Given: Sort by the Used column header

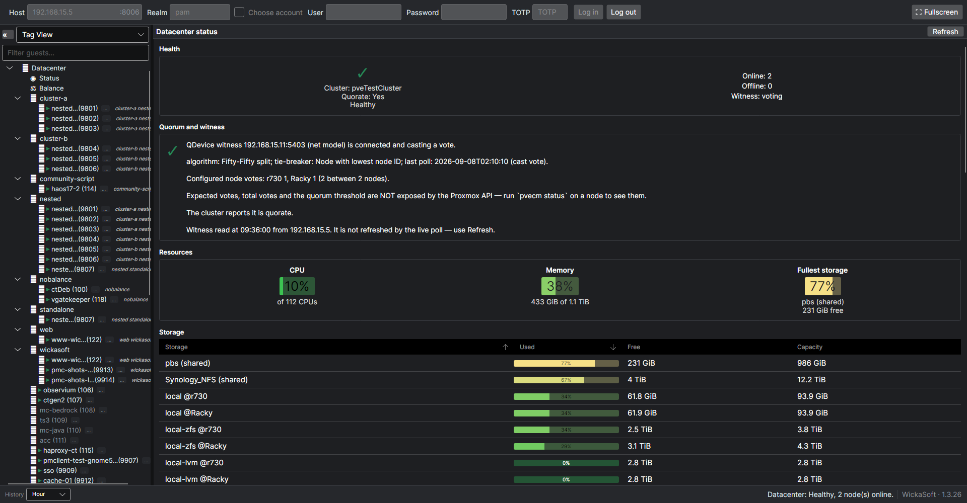Looking at the screenshot, I should click(x=568, y=347).
